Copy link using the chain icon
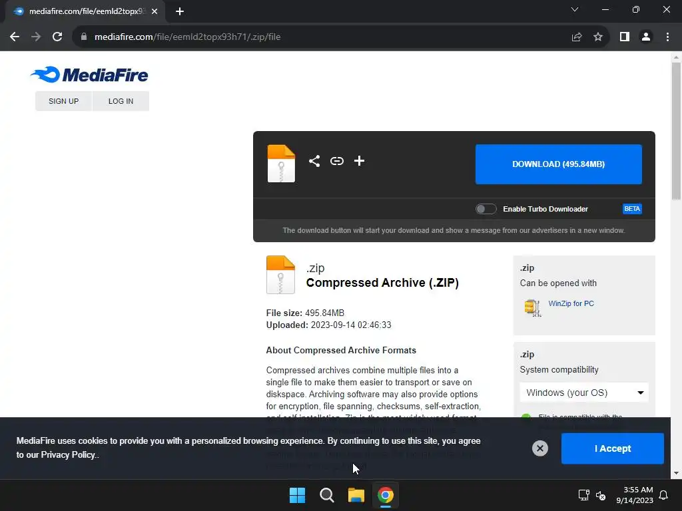Viewport: 682px width, 511px height. tap(336, 161)
